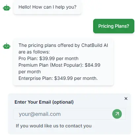Select the Pricing Plans? message bubble
This screenshot has height=135, width=139.
[114, 26]
